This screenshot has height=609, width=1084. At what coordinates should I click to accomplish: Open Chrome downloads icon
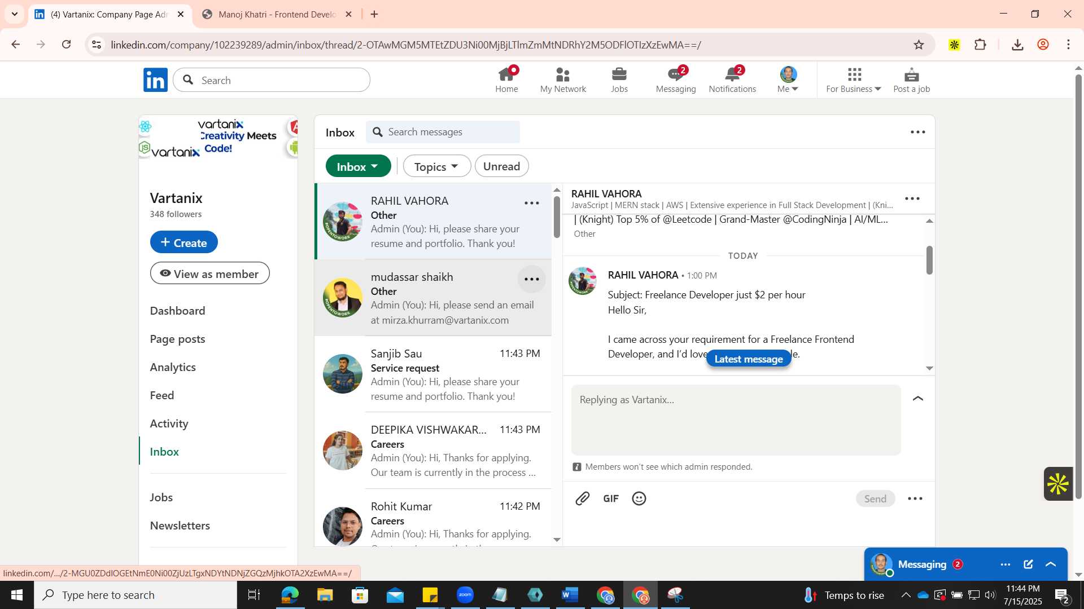[x=1017, y=45]
